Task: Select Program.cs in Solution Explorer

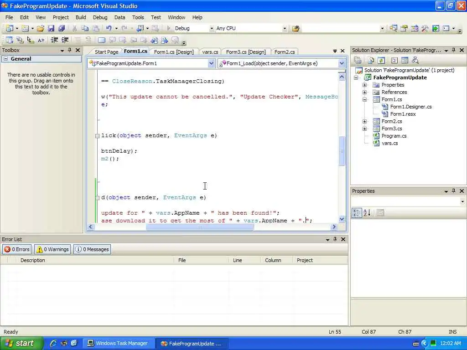Action: tap(394, 136)
